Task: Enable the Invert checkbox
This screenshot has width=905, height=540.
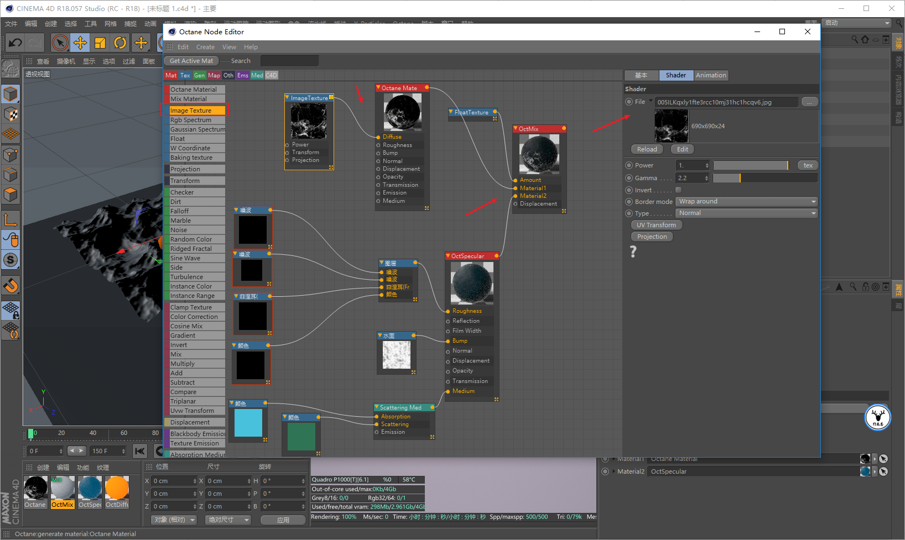Action: click(678, 190)
